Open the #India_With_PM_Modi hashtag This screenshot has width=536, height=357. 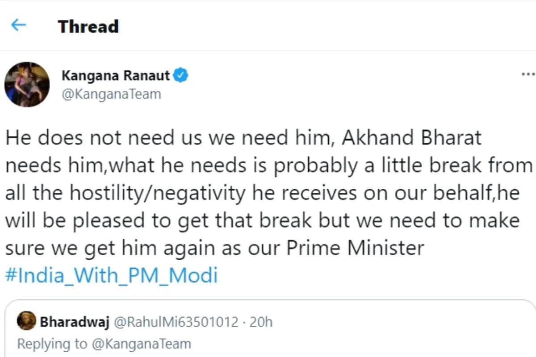tap(112, 275)
